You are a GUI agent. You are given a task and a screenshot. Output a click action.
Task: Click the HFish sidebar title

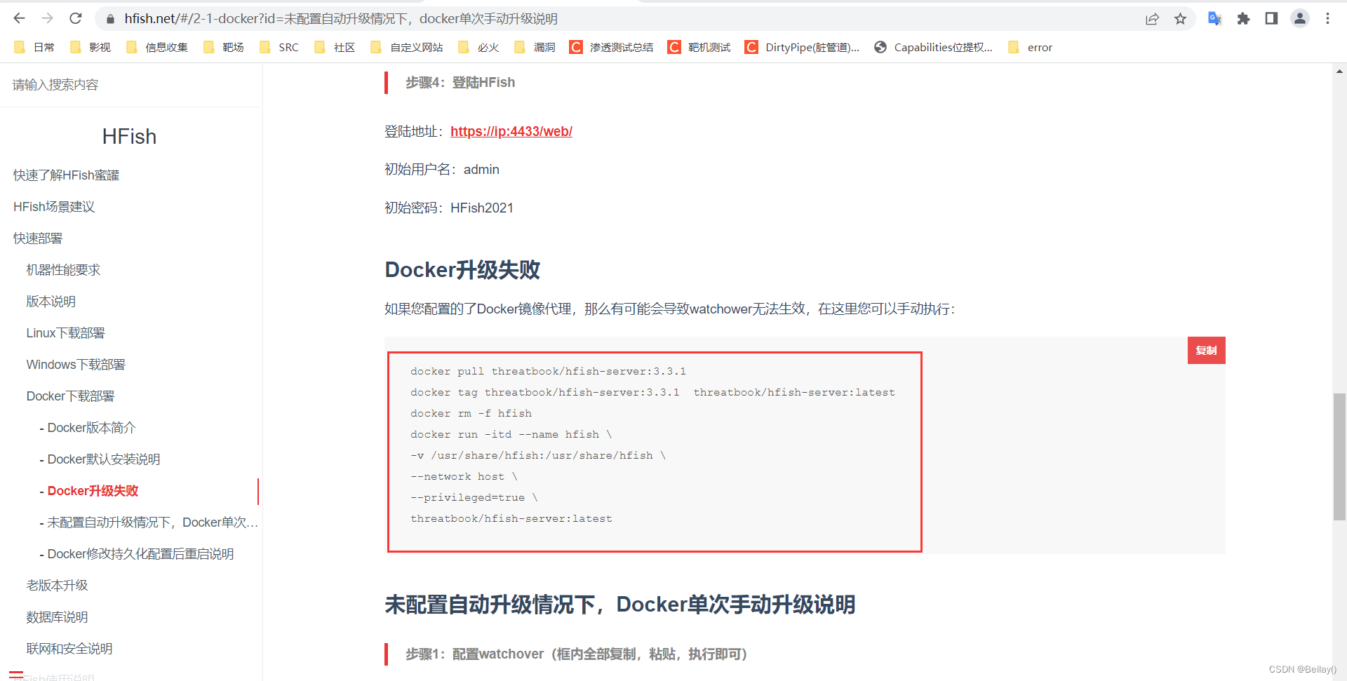(129, 136)
